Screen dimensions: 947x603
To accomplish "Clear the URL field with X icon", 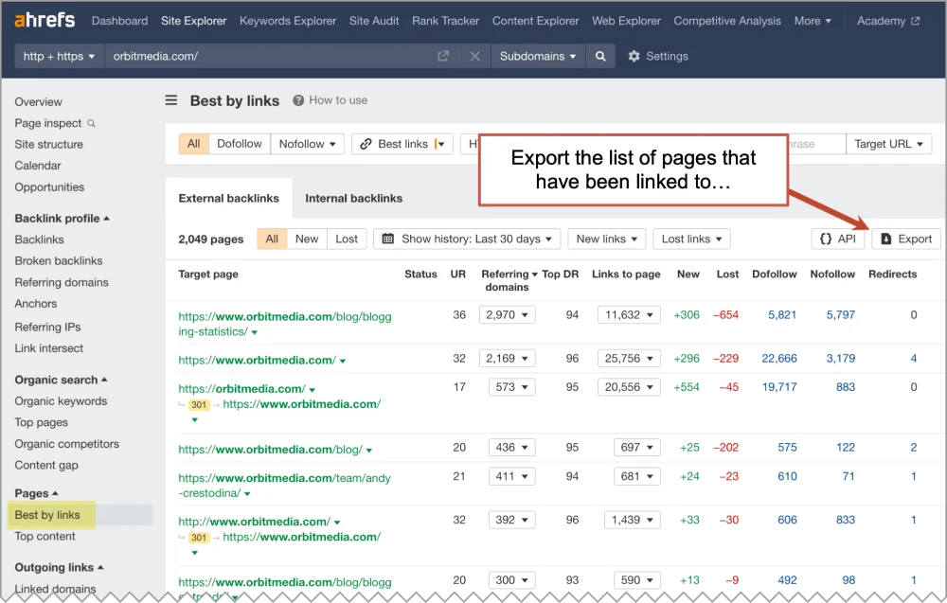I will pos(474,56).
